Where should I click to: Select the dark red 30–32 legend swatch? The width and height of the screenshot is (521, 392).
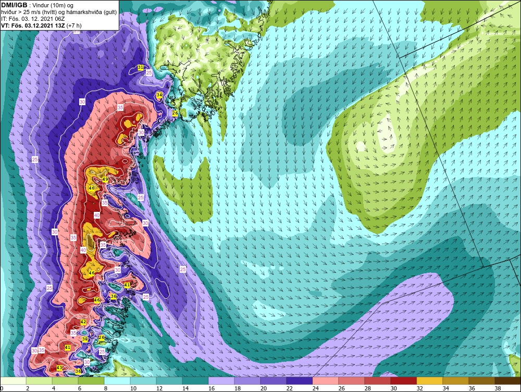(x=403, y=381)
